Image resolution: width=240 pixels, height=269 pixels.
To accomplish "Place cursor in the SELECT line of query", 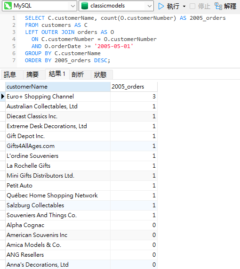I will pyautogui.click(x=125, y=18).
